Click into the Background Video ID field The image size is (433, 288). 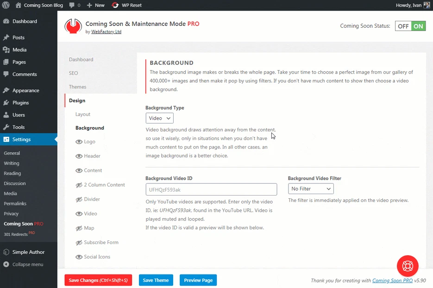pyautogui.click(x=211, y=189)
